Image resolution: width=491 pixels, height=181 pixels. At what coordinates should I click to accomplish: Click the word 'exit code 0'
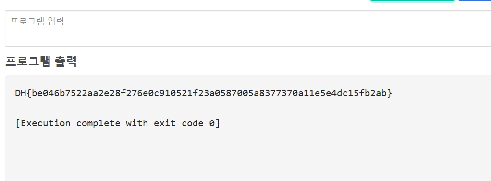pyautogui.click(x=184, y=123)
